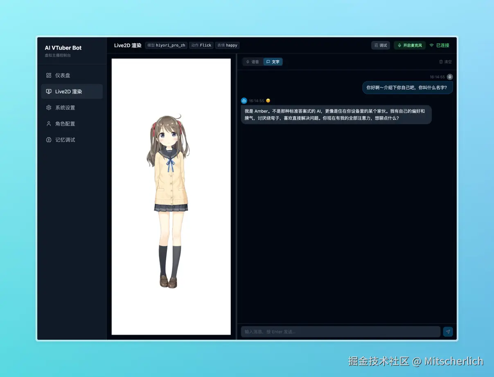Click the Wi-Fi icon beside 已连接
The width and height of the screenshot is (494, 377).
click(x=432, y=45)
